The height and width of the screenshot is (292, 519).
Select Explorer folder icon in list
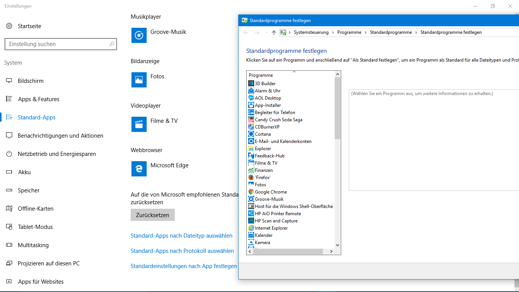(251, 148)
